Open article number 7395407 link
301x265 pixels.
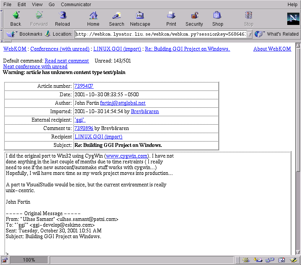84,86
